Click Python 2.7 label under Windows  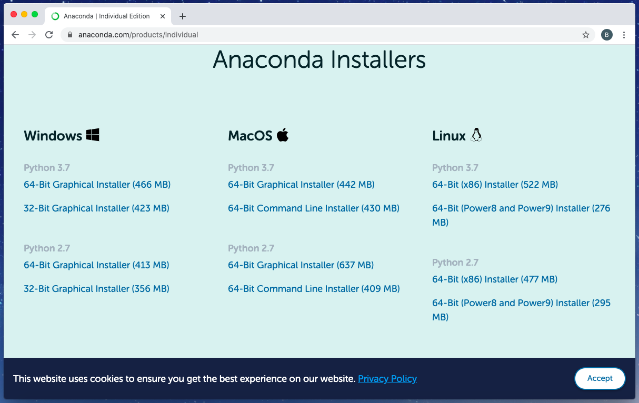coord(47,248)
